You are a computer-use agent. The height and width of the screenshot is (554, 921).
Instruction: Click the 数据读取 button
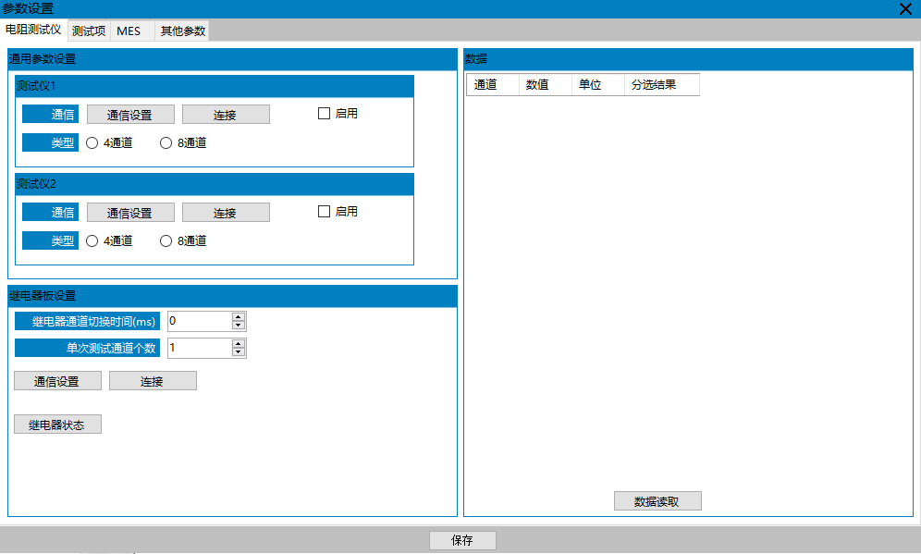tap(657, 501)
